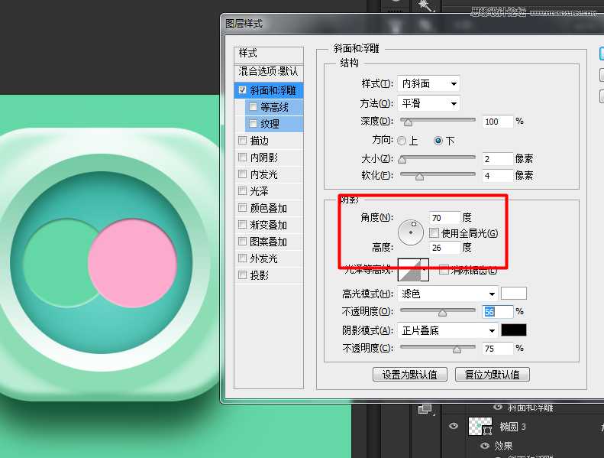Click the 软化 slider track
The width and height of the screenshot is (604, 458).
(438, 174)
